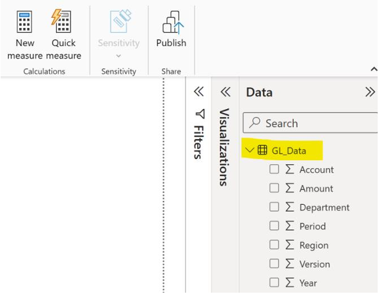379x296 pixels.
Task: Select the Version field name
Action: [314, 264]
